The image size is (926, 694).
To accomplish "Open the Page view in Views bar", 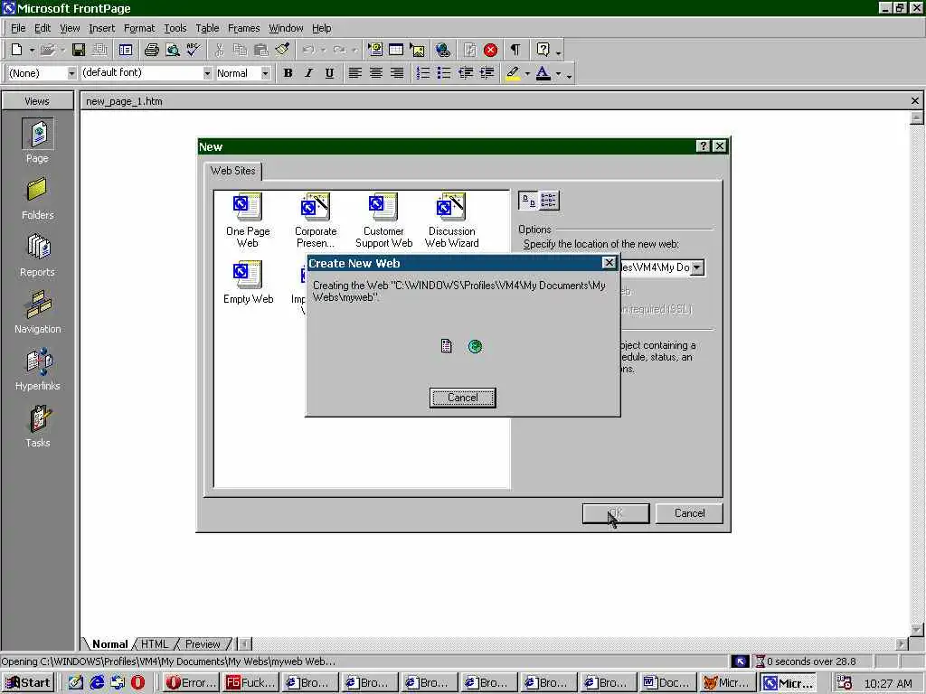I will [x=38, y=140].
